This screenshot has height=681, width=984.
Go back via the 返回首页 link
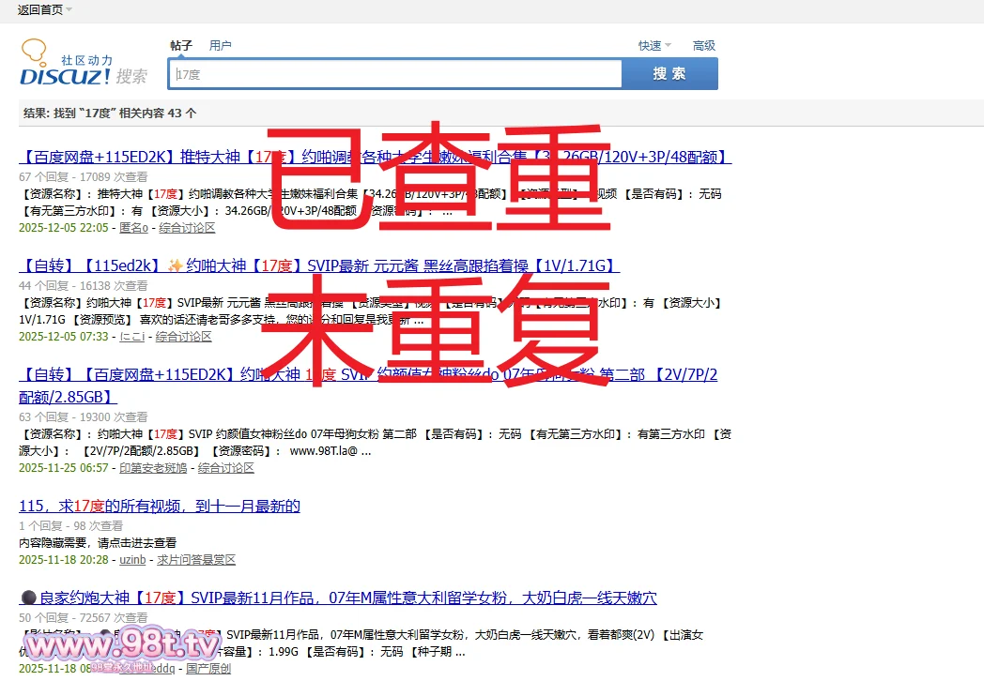coord(39,9)
